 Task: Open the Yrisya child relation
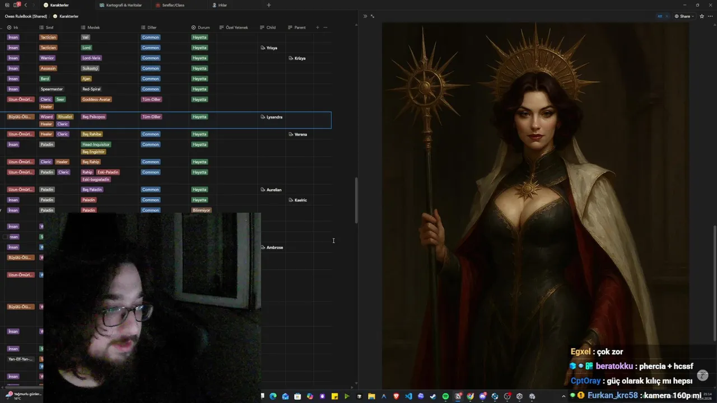269,48
